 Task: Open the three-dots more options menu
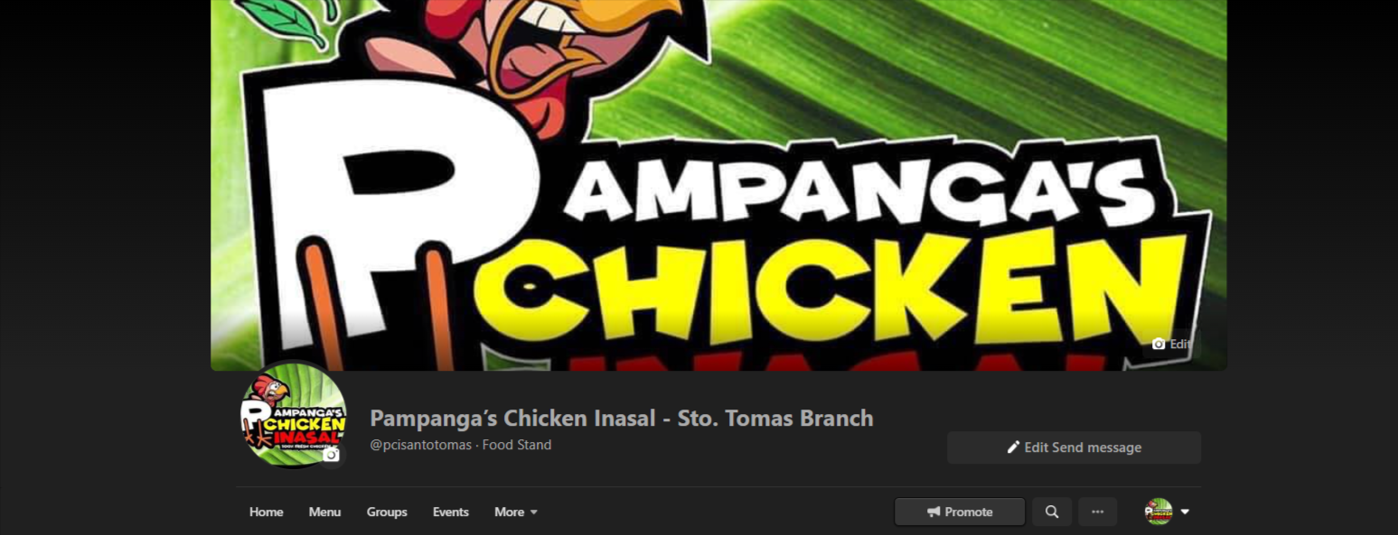[1098, 512]
